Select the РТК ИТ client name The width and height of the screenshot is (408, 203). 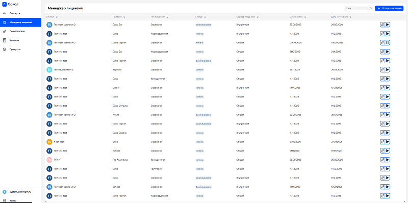click(x=58, y=160)
